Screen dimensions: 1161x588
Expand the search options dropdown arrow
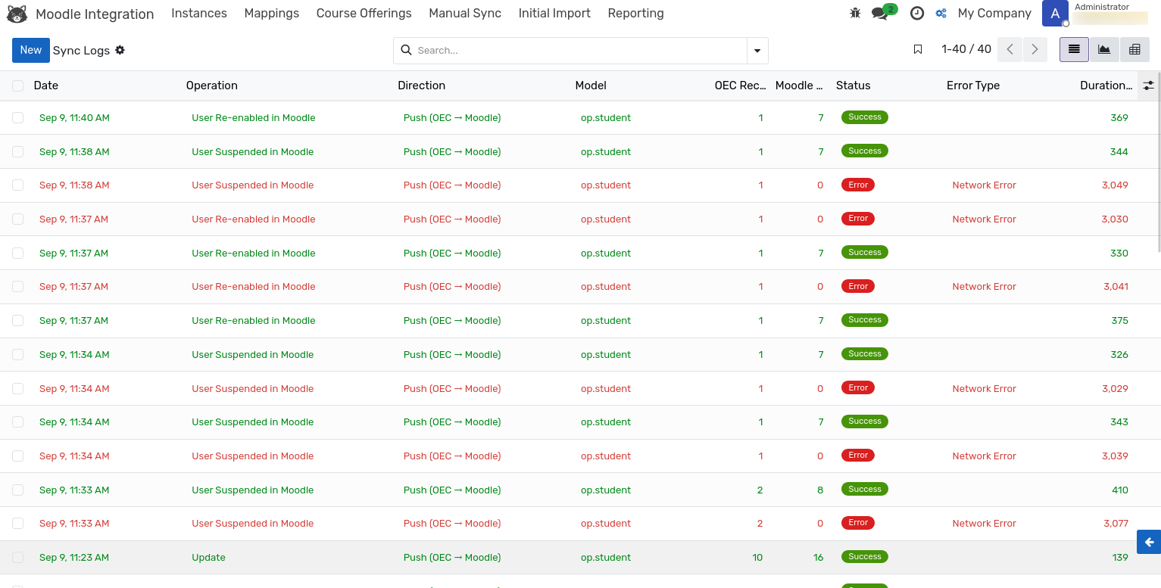[757, 50]
